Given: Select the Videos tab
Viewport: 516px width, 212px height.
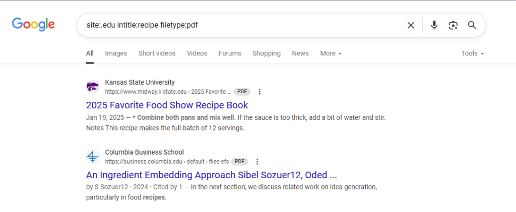Looking at the screenshot, I should [197, 53].
